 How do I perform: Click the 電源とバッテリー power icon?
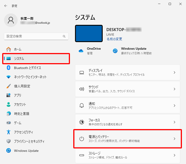pyautogui.click(x=81, y=139)
